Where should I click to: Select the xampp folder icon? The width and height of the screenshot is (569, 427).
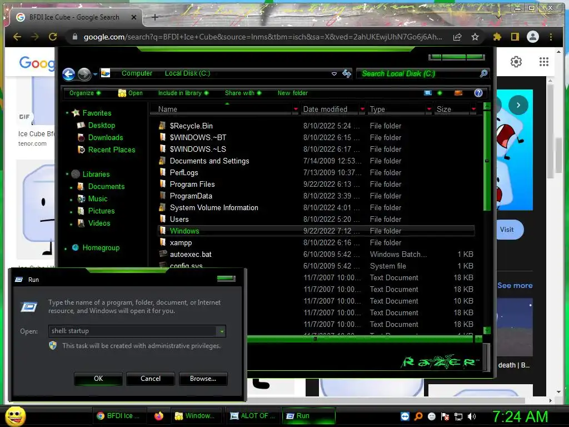point(162,242)
